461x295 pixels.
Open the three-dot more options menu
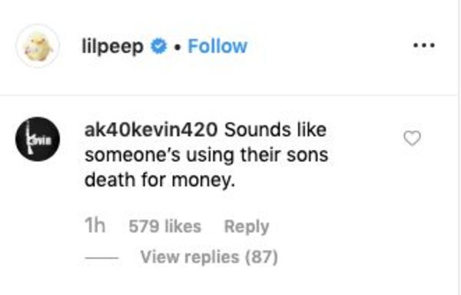pos(423,45)
